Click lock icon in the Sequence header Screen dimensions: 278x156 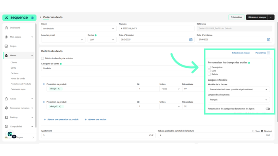[x=32, y=18]
